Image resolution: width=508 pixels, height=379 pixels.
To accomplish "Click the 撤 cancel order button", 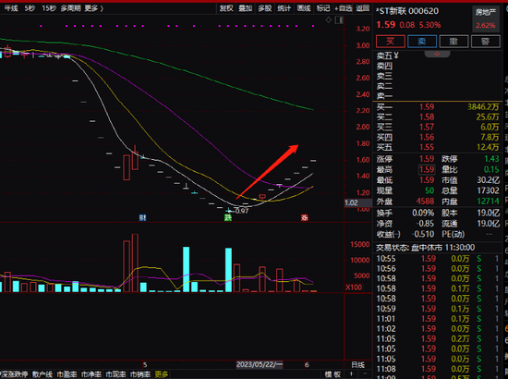I will click(x=454, y=42).
